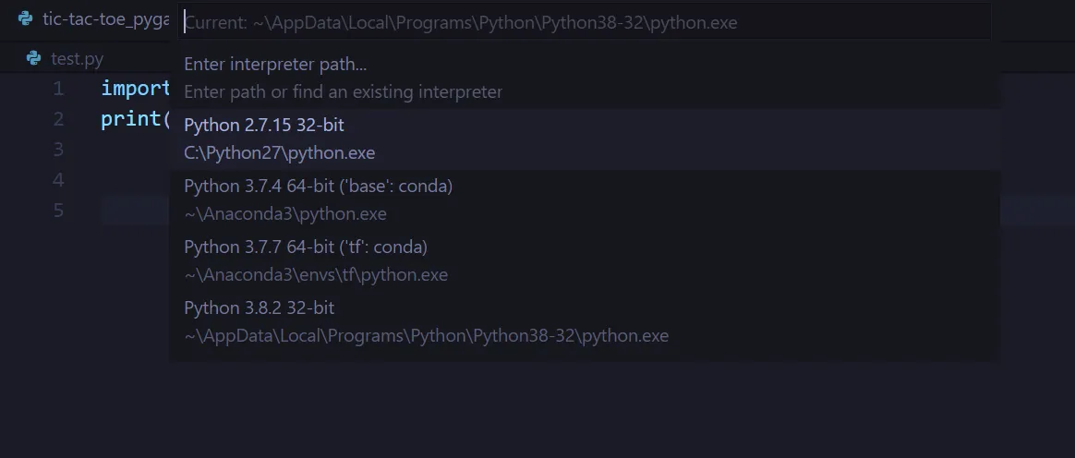Open the test.py breadcrumb
1075x458 pixels.
point(77,59)
